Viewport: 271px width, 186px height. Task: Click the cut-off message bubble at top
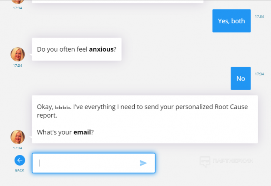[118, 1]
